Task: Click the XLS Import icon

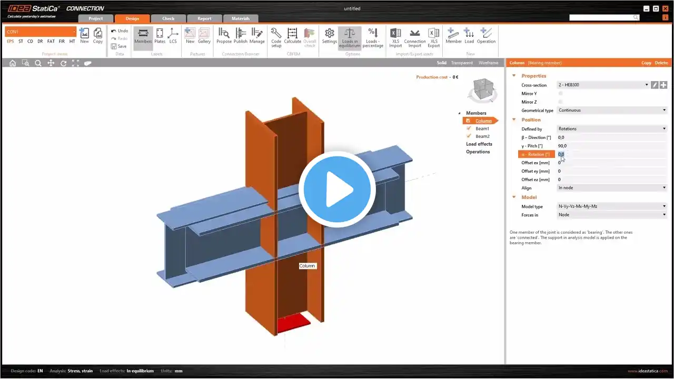Action: (x=395, y=37)
